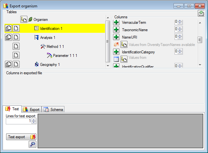Viewport: 208px width, 153px height.
Task: Click linked-values button beside 'Values from' row
Action: coord(124,59)
